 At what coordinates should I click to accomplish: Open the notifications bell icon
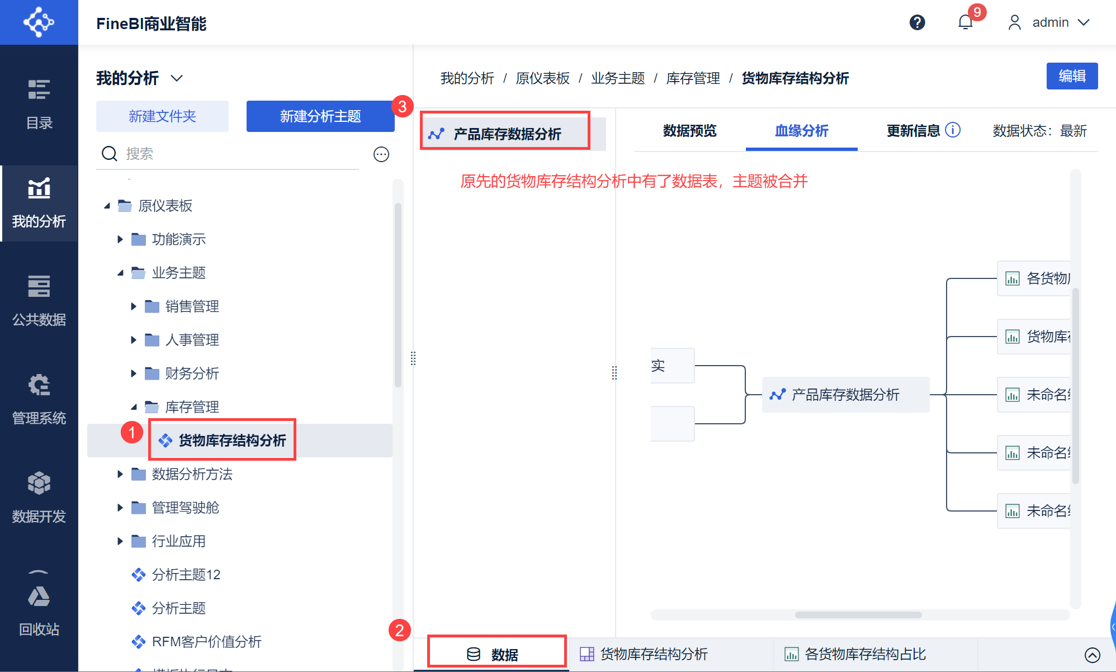point(966,22)
